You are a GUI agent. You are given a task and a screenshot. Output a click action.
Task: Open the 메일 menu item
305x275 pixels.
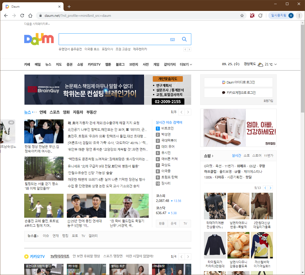[x=38, y=64]
